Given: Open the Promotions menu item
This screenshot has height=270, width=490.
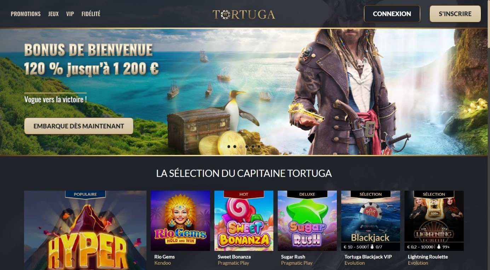Looking at the screenshot, I should click(25, 14).
